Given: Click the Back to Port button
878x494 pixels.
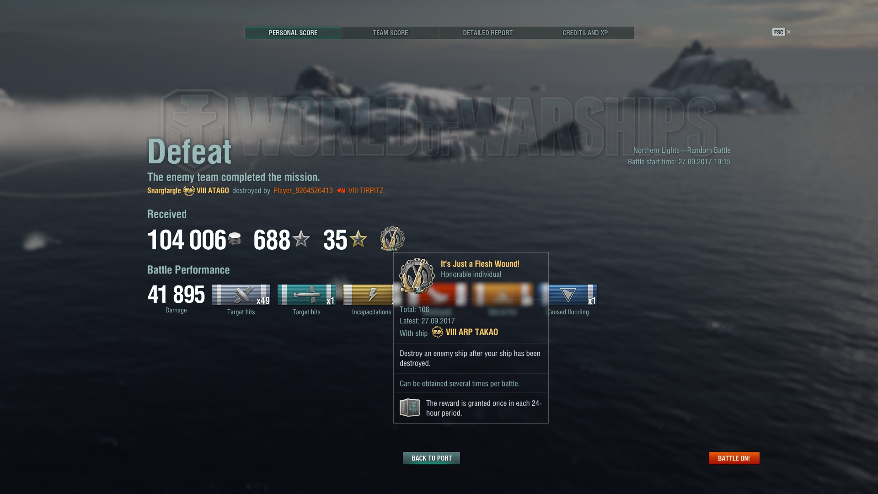Looking at the screenshot, I should coord(431,458).
